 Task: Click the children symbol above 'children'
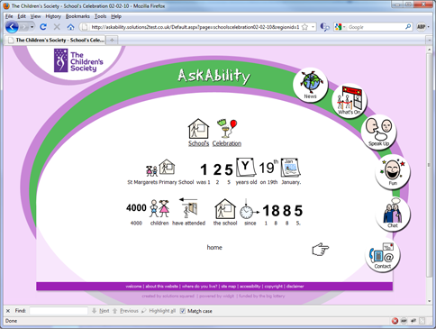[x=159, y=208]
